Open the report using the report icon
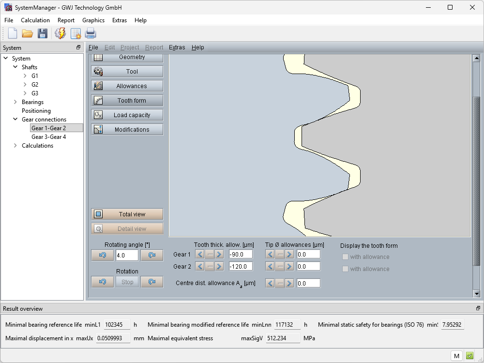 [76, 33]
